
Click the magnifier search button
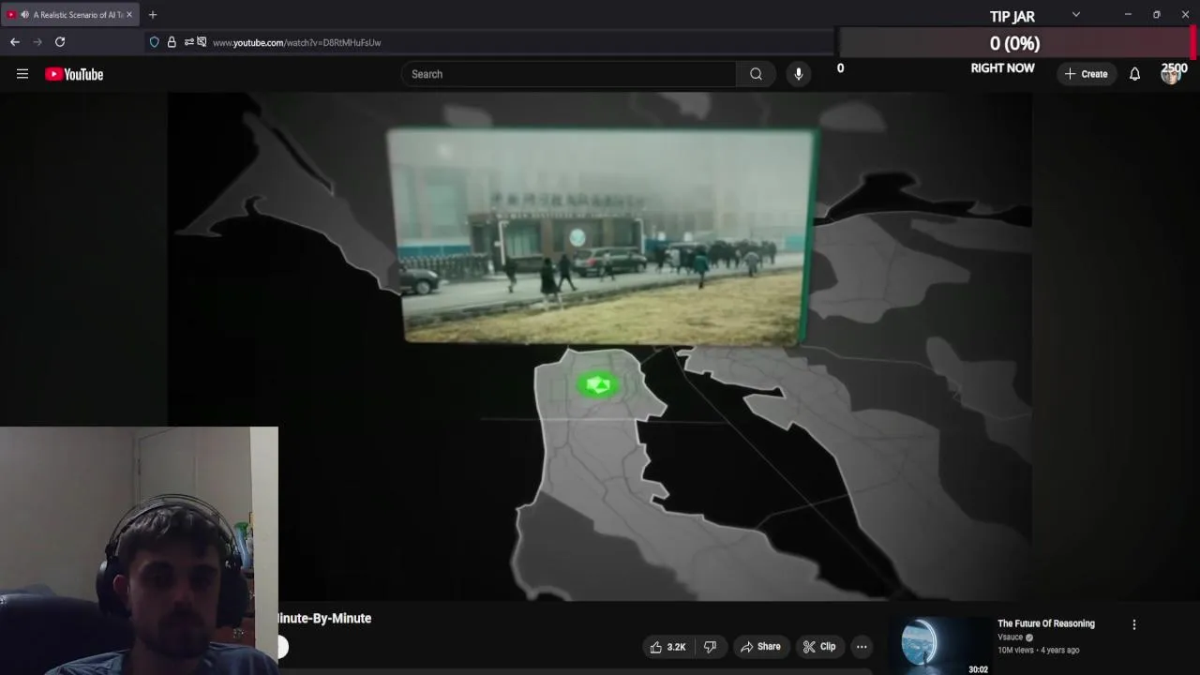click(x=756, y=74)
